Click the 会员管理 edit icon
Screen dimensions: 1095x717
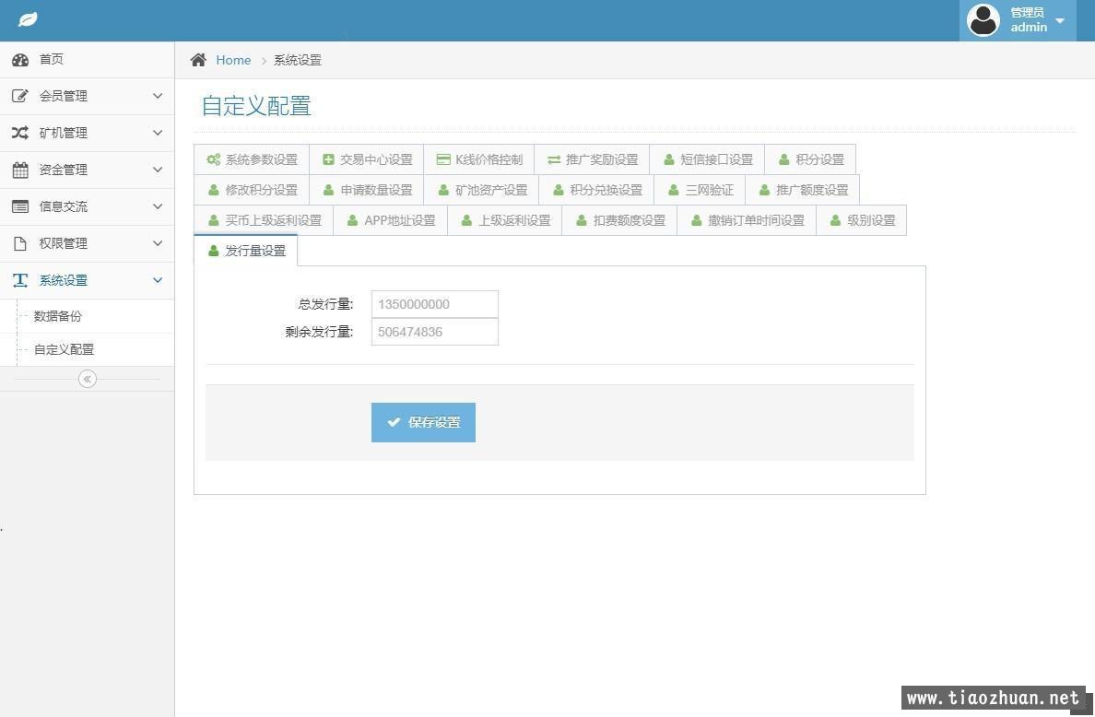(20, 97)
